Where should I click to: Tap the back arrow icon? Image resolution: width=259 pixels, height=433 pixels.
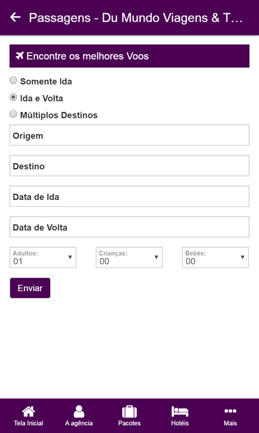pyautogui.click(x=16, y=17)
